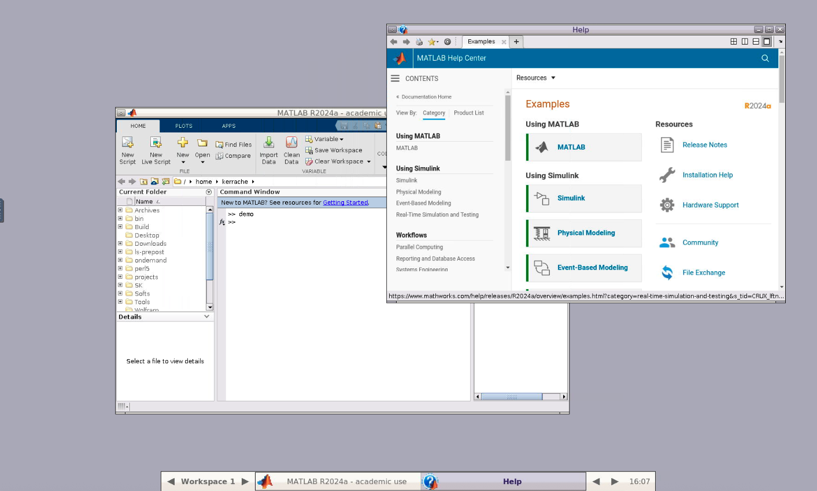817x491 pixels.
Task: Click the Help window back arrow
Action: [x=394, y=42]
